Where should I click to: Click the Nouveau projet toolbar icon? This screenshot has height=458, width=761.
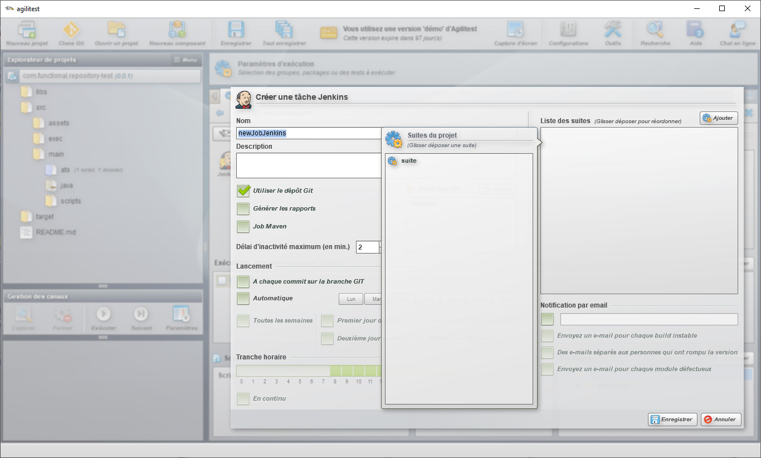tap(27, 30)
